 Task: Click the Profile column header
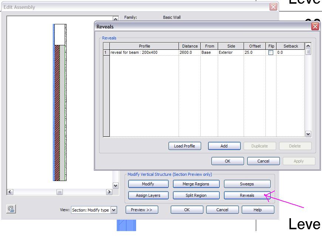145,46
